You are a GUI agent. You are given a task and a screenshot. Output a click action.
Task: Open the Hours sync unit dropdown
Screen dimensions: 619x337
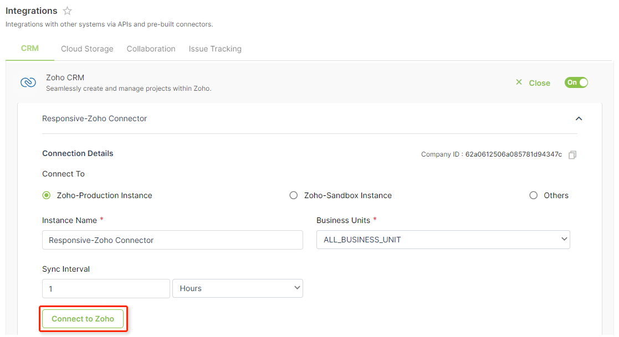(x=238, y=288)
